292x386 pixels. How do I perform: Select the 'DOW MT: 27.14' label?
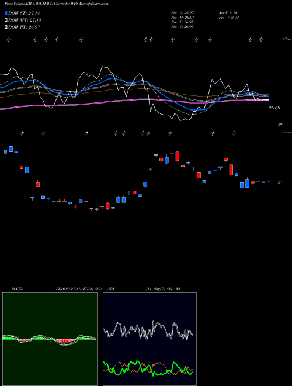[25, 20]
